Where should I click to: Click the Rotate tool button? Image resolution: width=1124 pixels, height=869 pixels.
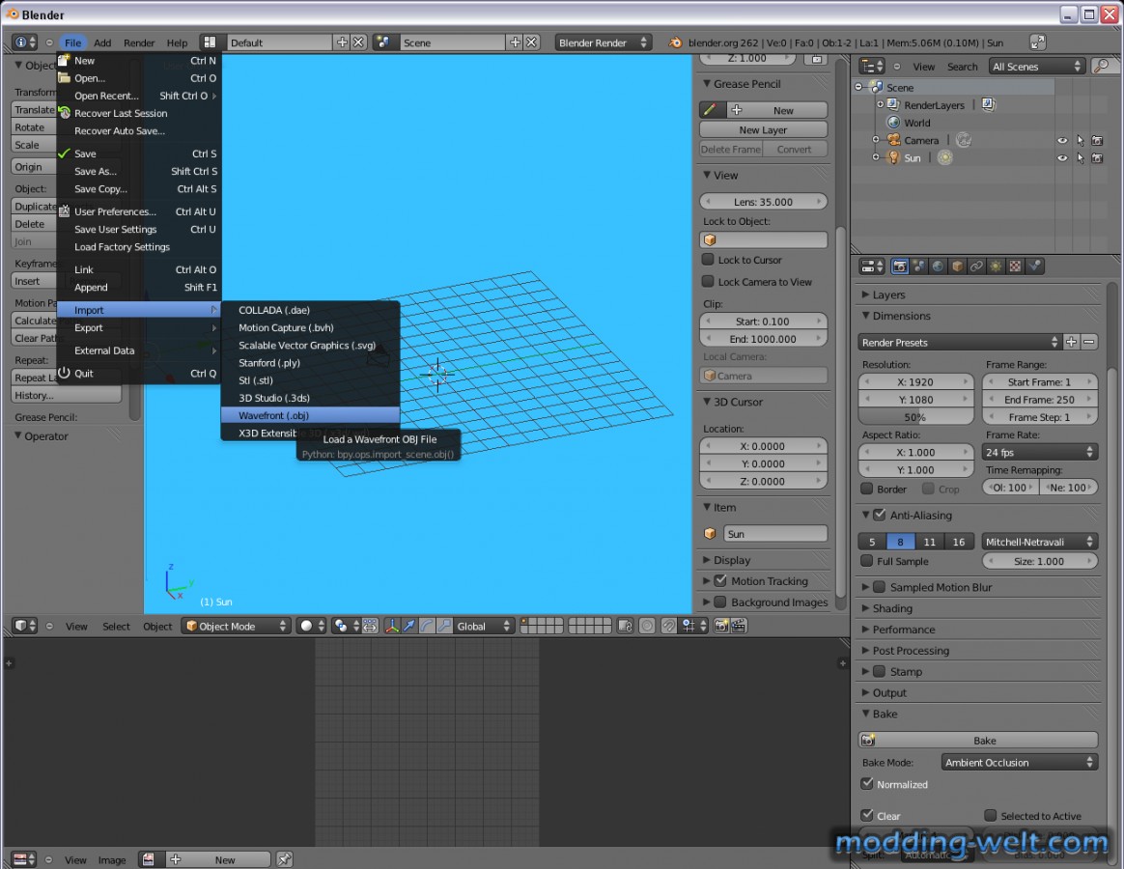coord(35,126)
